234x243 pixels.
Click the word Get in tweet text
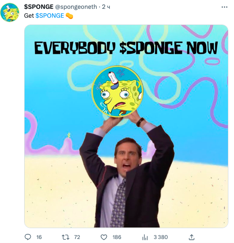pos(29,16)
